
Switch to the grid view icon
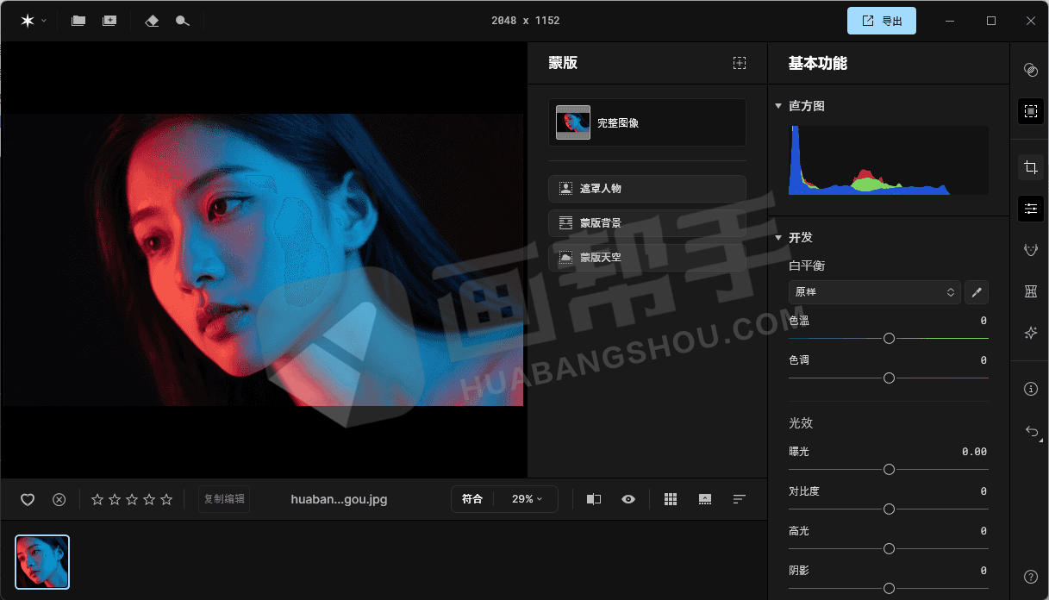pos(671,499)
